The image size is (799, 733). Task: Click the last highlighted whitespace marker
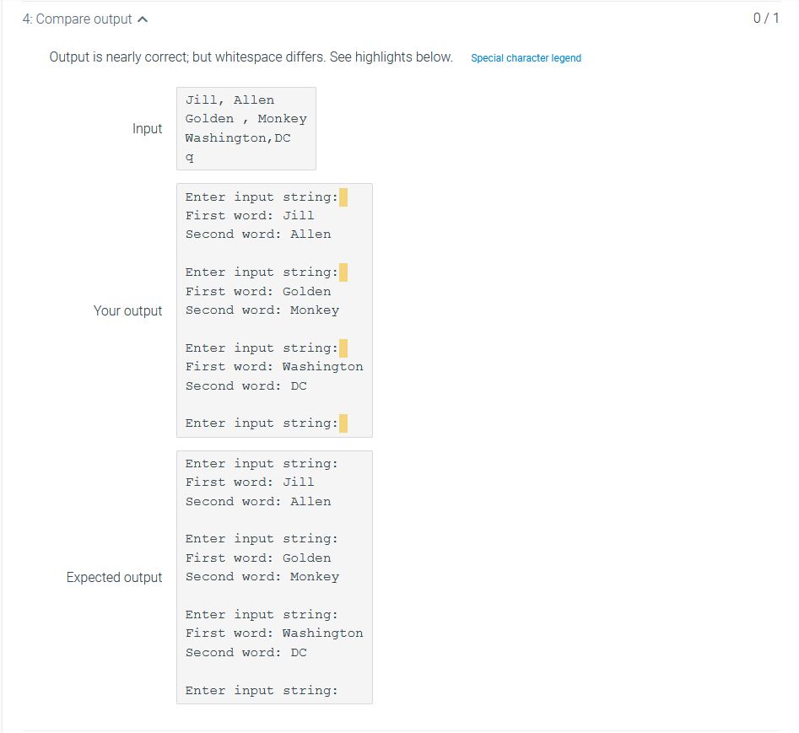tap(343, 423)
